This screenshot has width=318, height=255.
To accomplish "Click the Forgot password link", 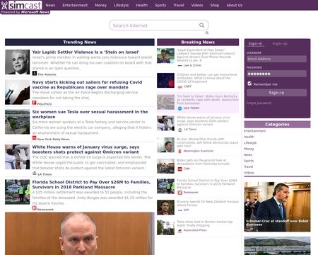I will coord(259,103).
